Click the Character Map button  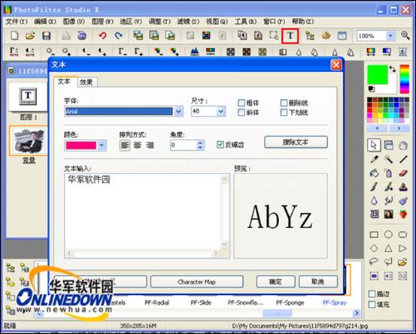click(196, 282)
